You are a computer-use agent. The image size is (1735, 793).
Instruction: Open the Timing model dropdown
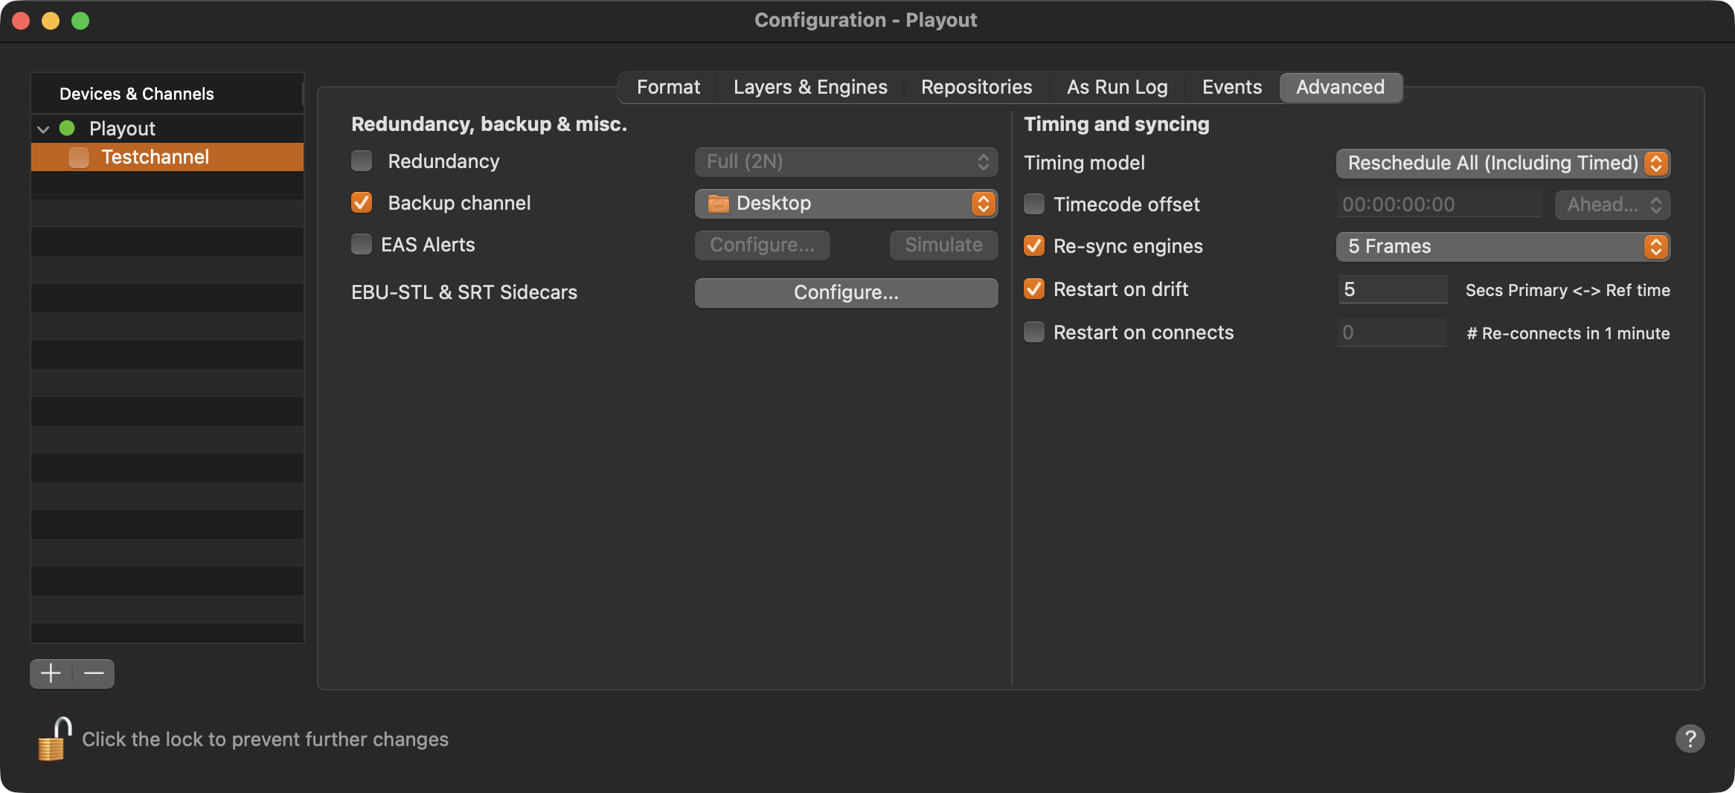(1503, 163)
